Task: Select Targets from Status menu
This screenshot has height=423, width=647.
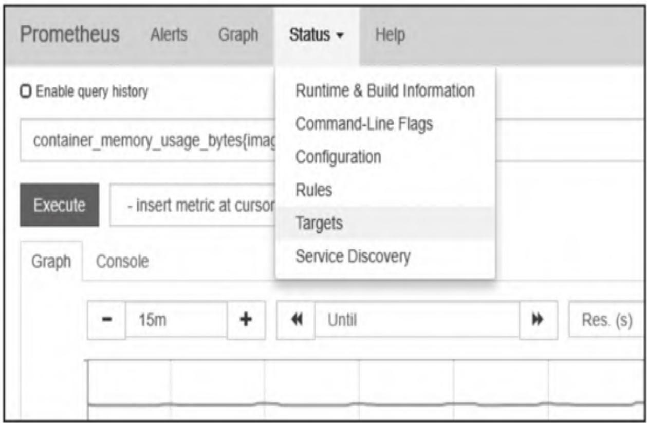Action: (x=319, y=224)
